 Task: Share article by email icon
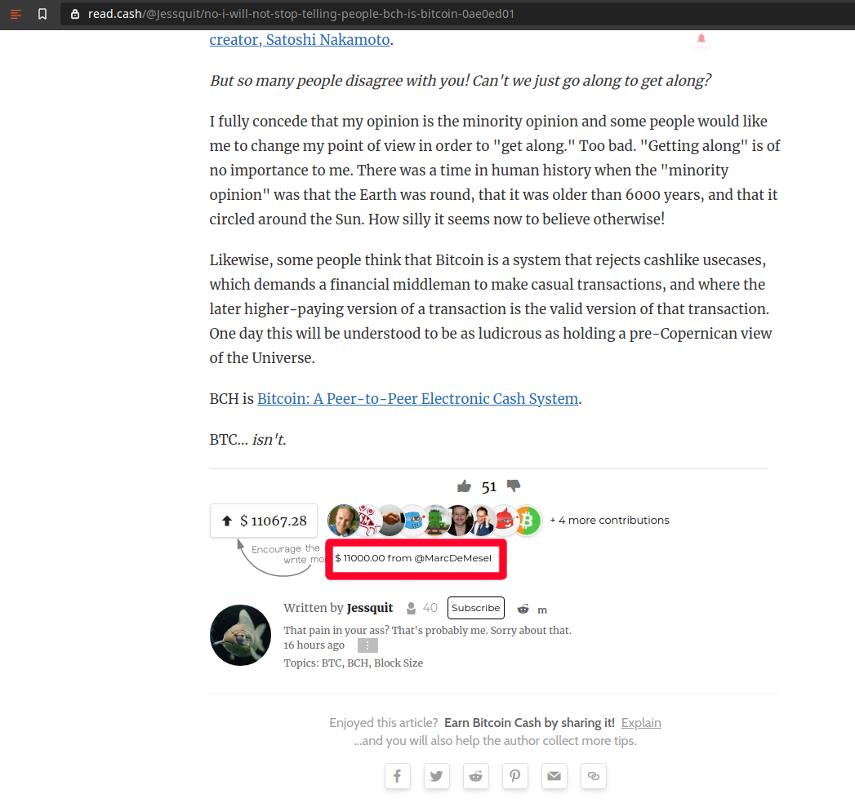coord(554,776)
